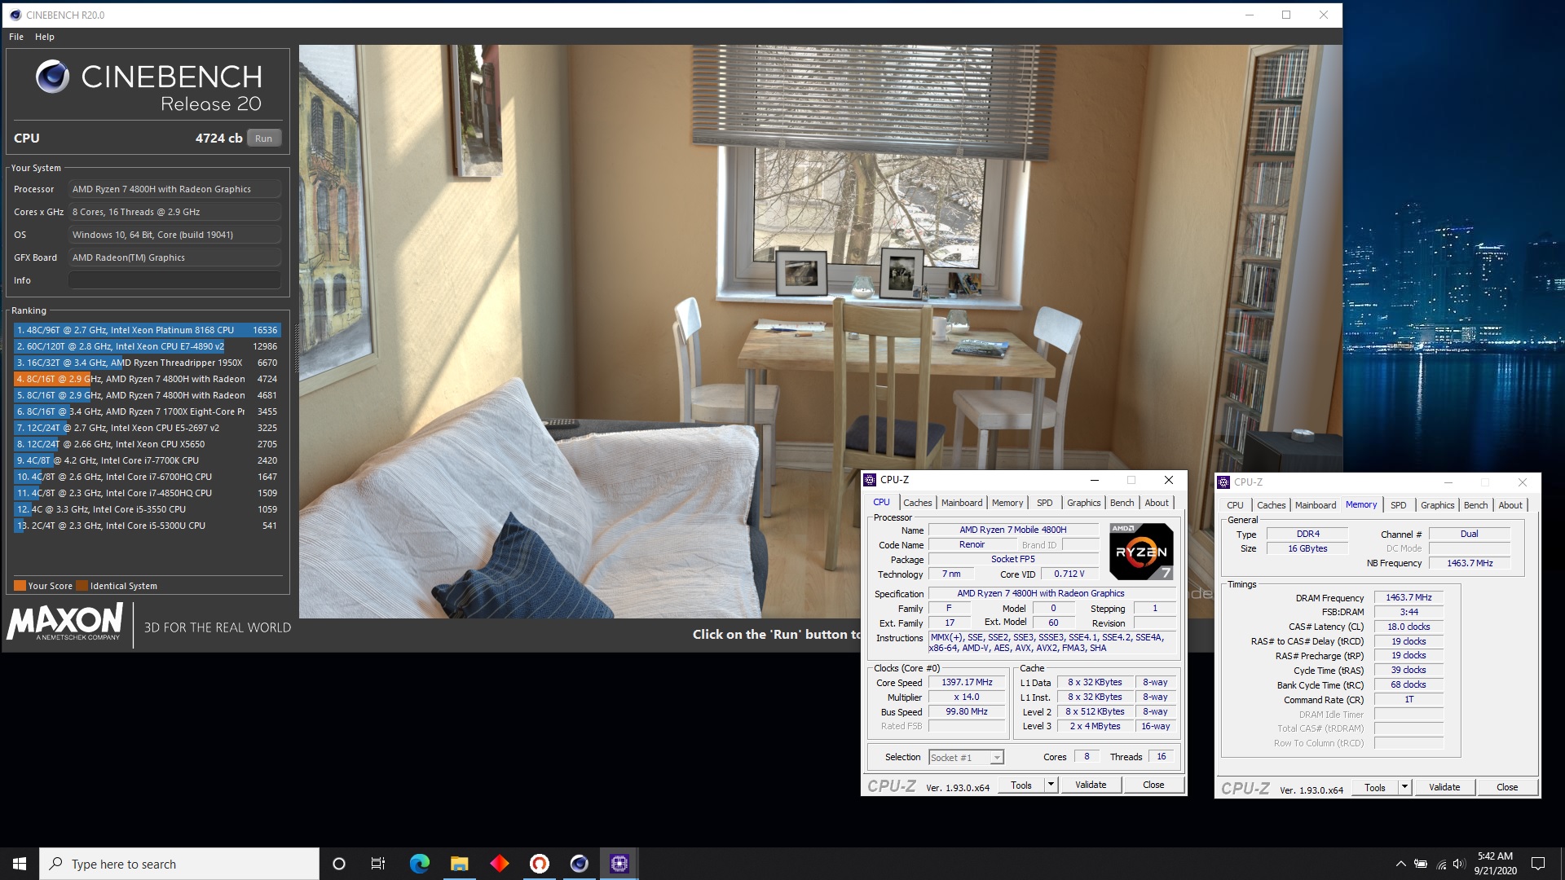
Task: Open the Help menu in Cinebench
Action: pyautogui.click(x=45, y=37)
